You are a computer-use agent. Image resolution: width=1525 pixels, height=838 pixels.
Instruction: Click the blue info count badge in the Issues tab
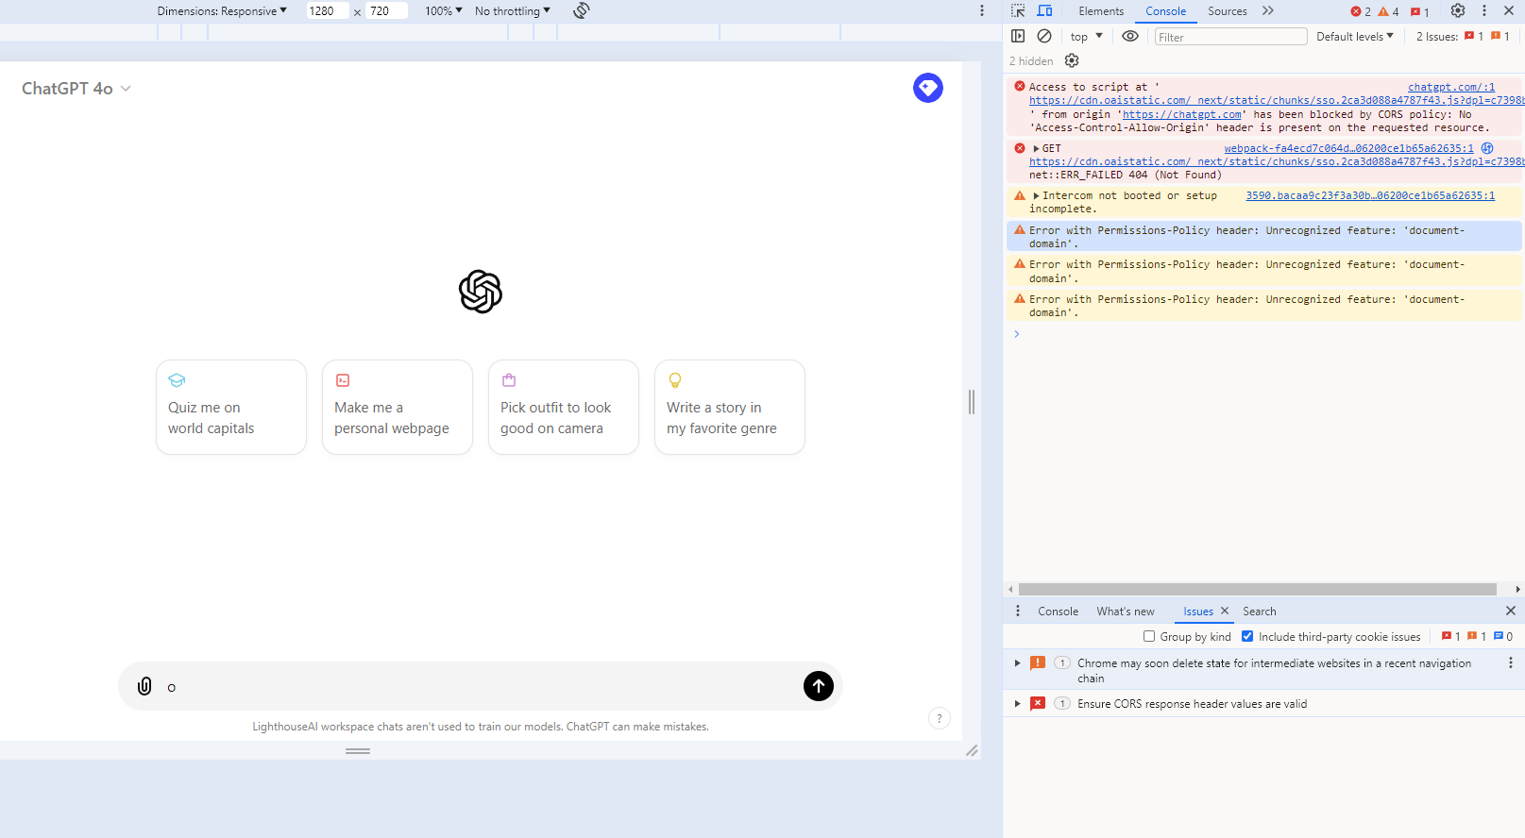(1503, 636)
